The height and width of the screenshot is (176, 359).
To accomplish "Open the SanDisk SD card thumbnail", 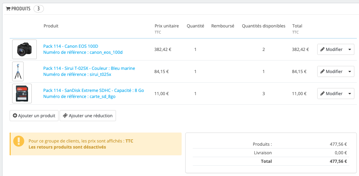I will coord(22,93).
